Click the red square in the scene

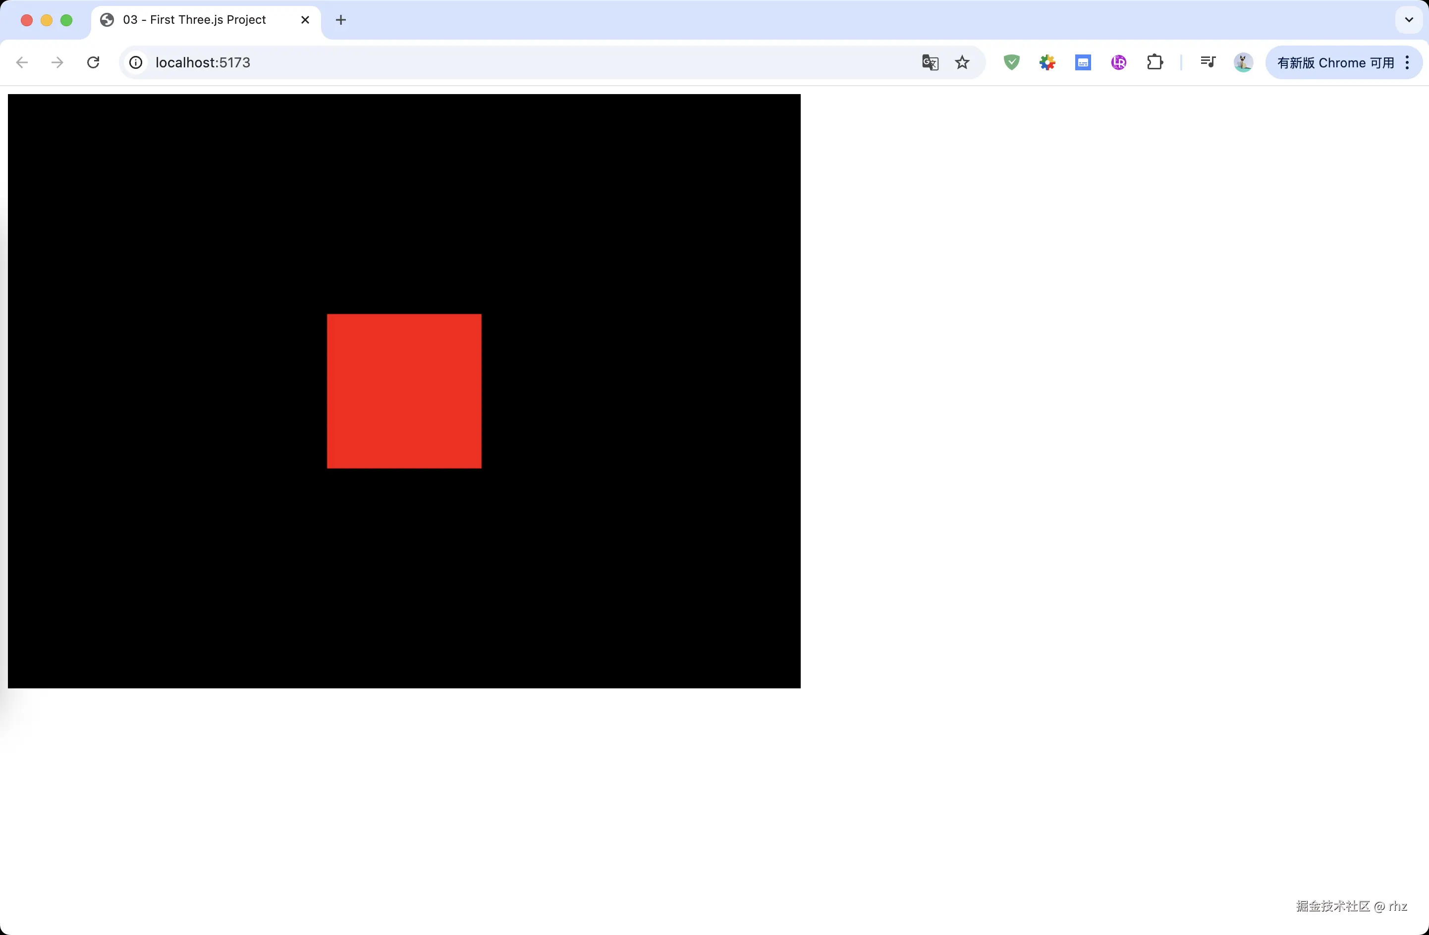pos(403,391)
